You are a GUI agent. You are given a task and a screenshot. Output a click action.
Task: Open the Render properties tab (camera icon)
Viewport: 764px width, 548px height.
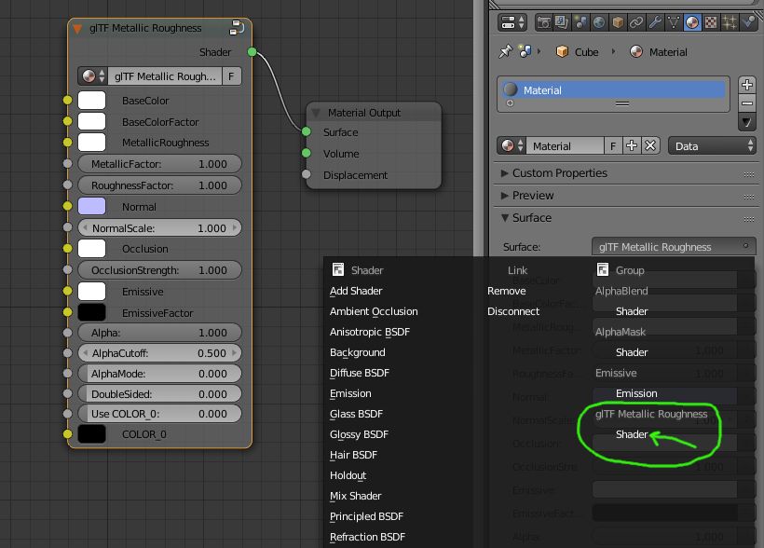(544, 22)
